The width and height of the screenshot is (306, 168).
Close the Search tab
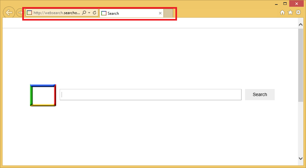tap(160, 13)
